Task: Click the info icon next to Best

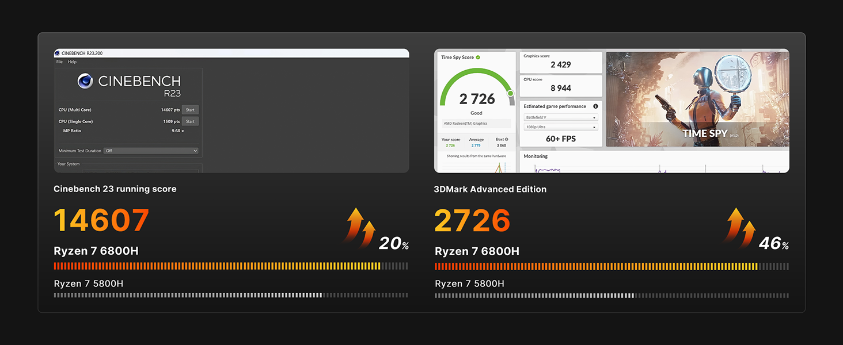Action: [507, 139]
